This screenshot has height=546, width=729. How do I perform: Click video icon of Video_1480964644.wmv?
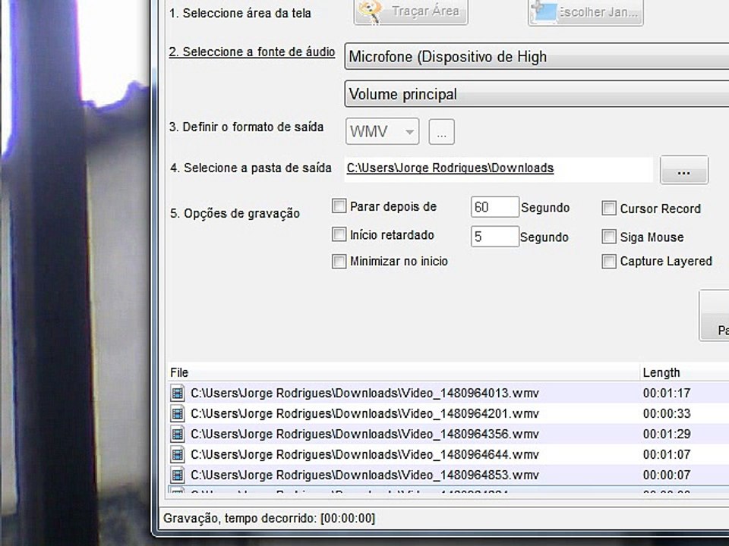click(x=177, y=454)
